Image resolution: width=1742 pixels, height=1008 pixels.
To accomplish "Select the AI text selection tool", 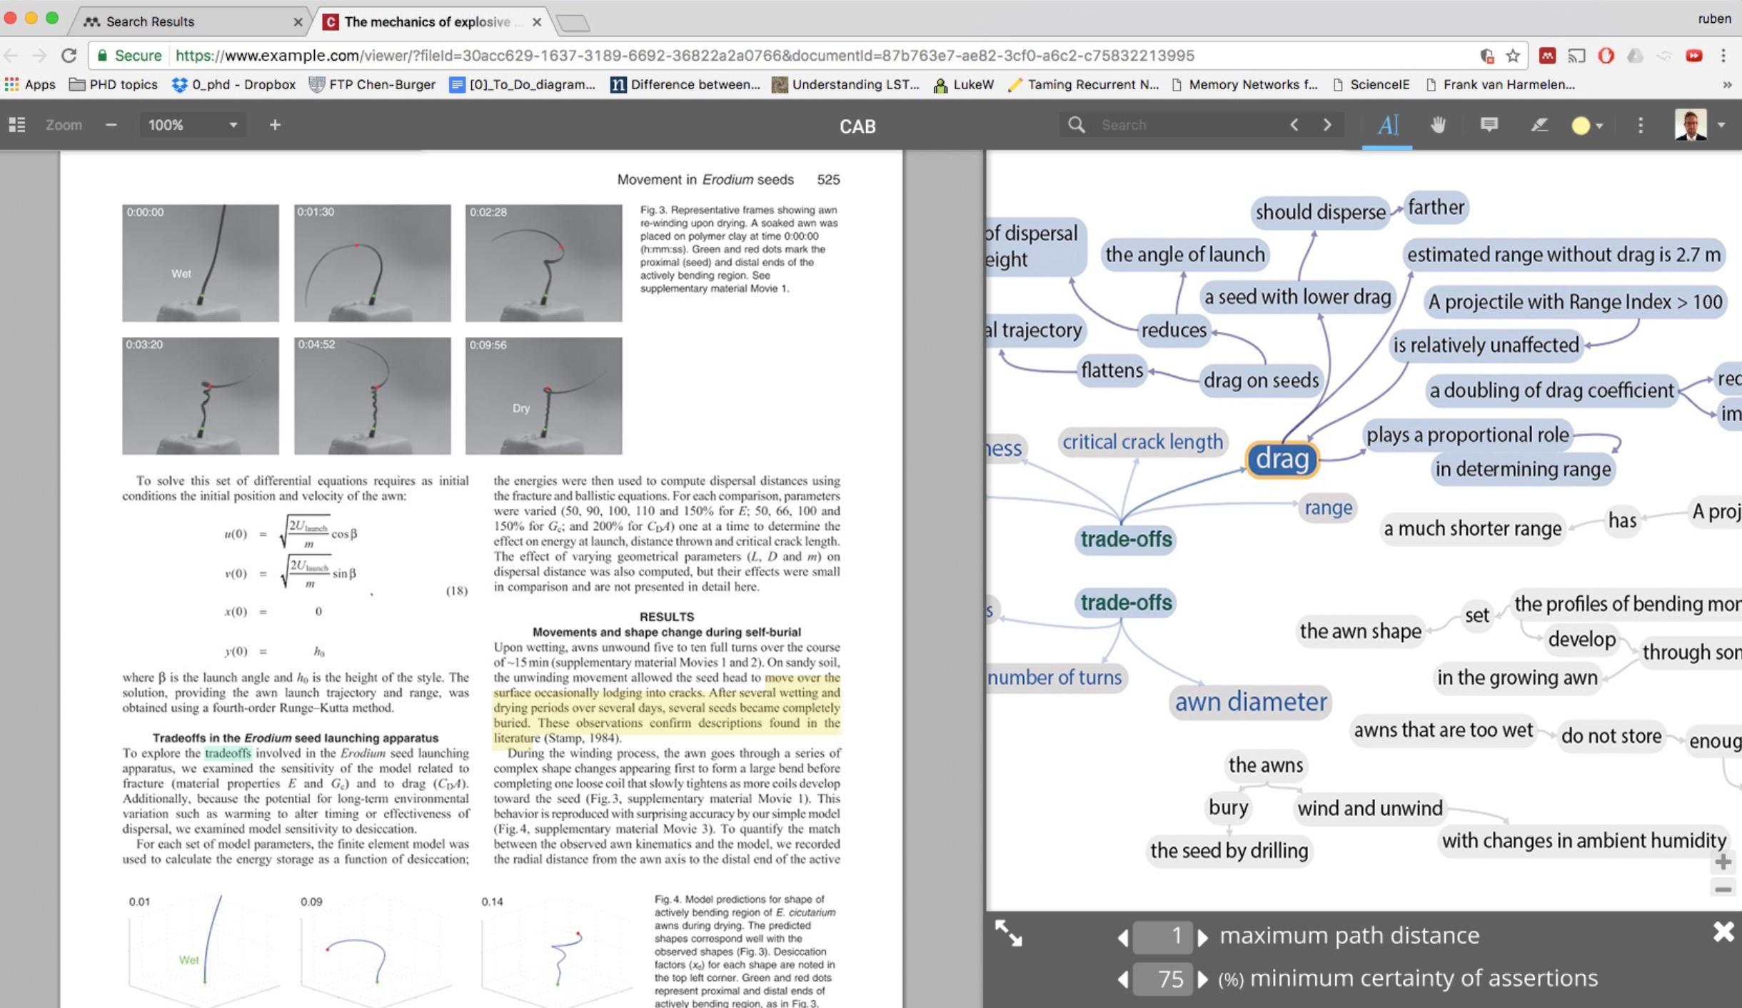I will (1387, 125).
